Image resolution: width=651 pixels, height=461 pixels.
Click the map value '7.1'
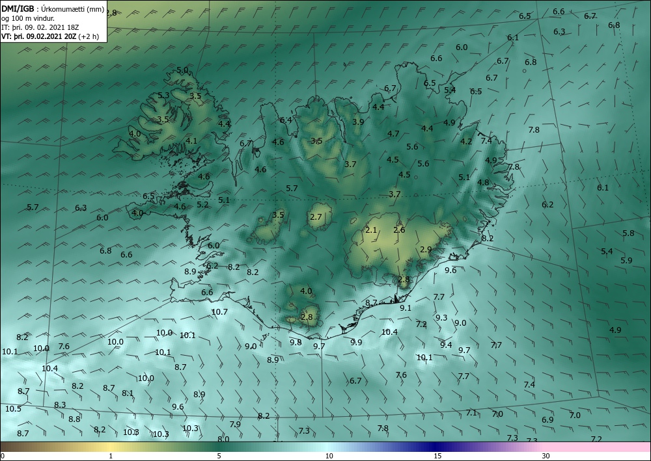pos(471,412)
